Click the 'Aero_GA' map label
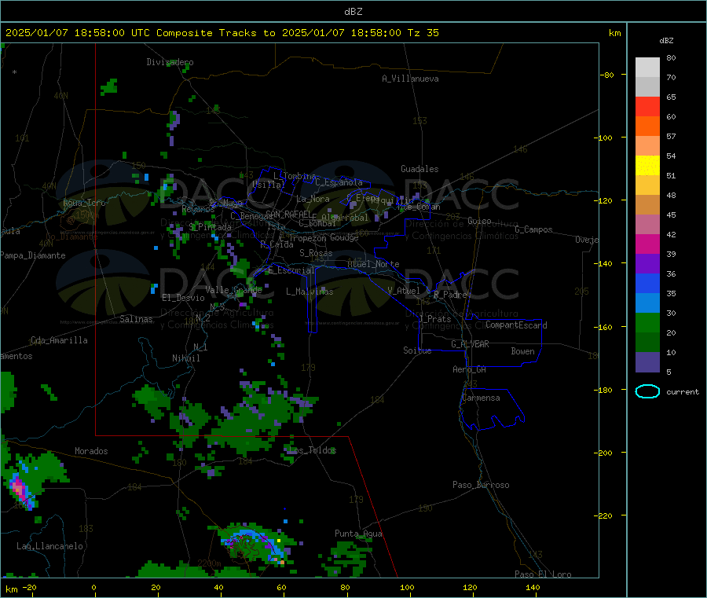Image resolution: width=707 pixels, height=598 pixels. [x=470, y=369]
